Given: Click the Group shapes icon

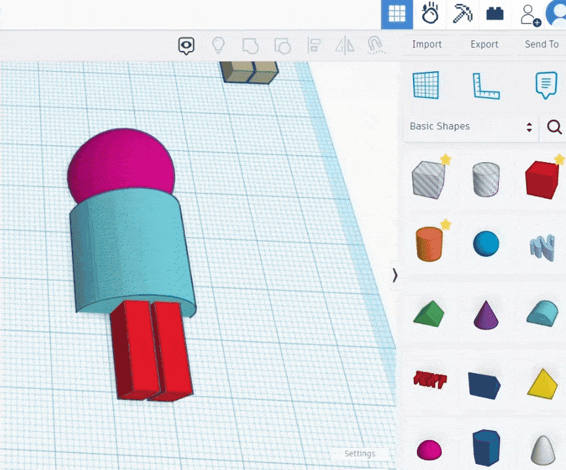Looking at the screenshot, I should click(250, 46).
